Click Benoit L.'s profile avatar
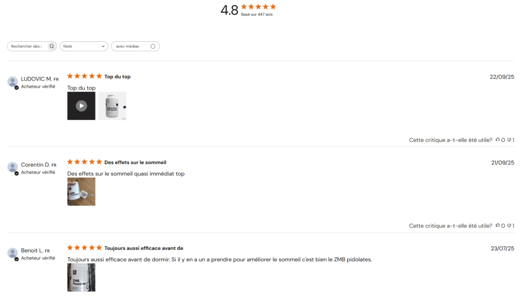The image size is (529, 300). (12, 253)
